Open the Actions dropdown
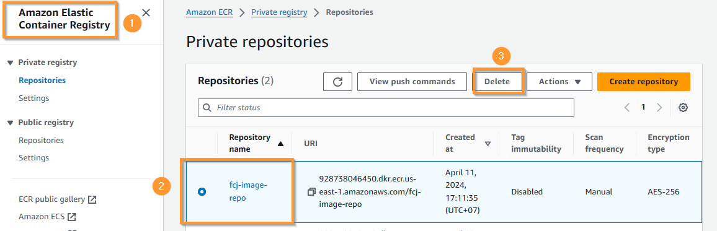This screenshot has width=717, height=231. [x=559, y=82]
